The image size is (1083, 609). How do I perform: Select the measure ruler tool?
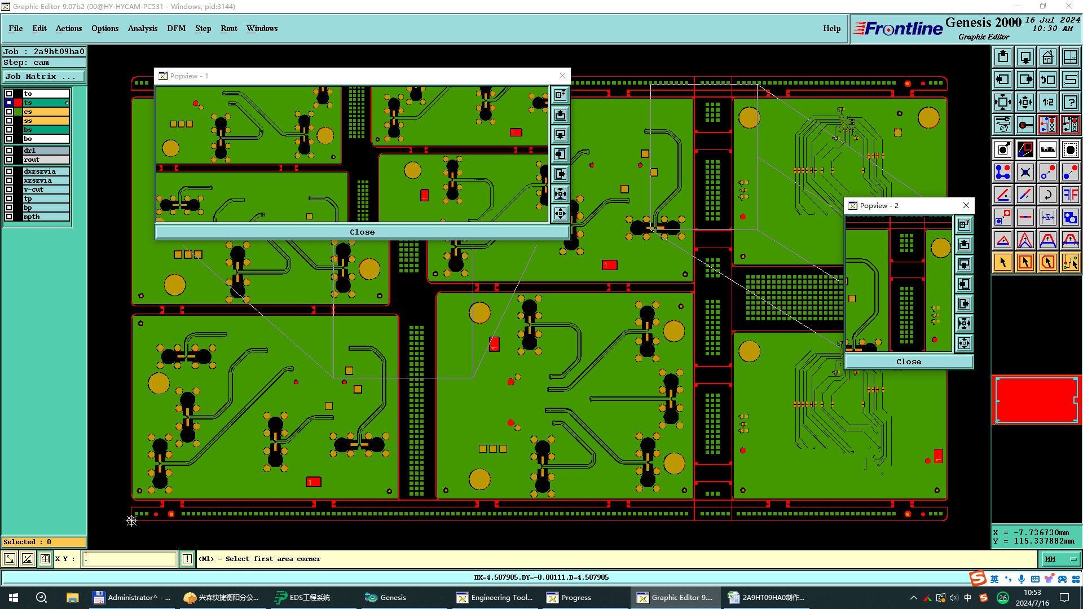click(x=1047, y=149)
